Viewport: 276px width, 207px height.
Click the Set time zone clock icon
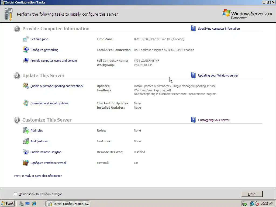coord(26,39)
